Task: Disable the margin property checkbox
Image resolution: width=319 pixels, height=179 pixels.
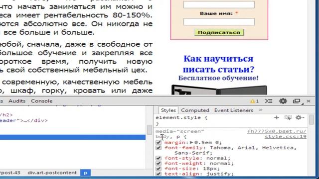Action: pos(159,143)
